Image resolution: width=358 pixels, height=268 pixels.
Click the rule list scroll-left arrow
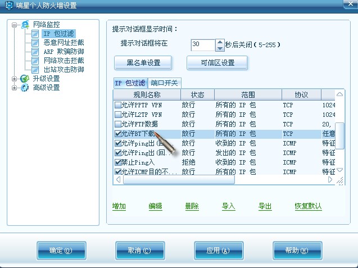pyautogui.click(x=118, y=180)
